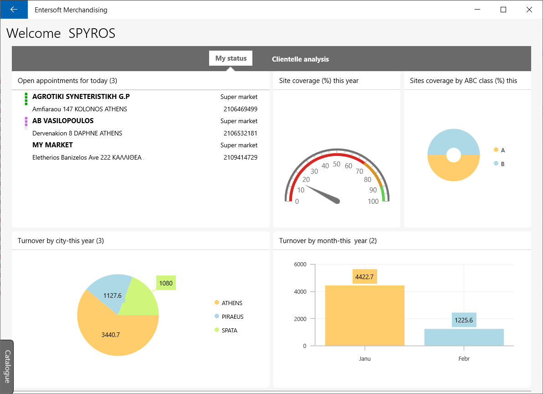This screenshot has width=543, height=394.
Task: Toggle class A legend marker
Action: pyautogui.click(x=496, y=150)
